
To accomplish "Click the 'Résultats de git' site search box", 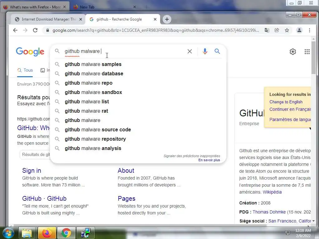I will click(35, 155).
